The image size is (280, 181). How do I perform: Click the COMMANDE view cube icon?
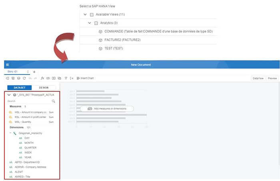pyautogui.click(x=100, y=31)
